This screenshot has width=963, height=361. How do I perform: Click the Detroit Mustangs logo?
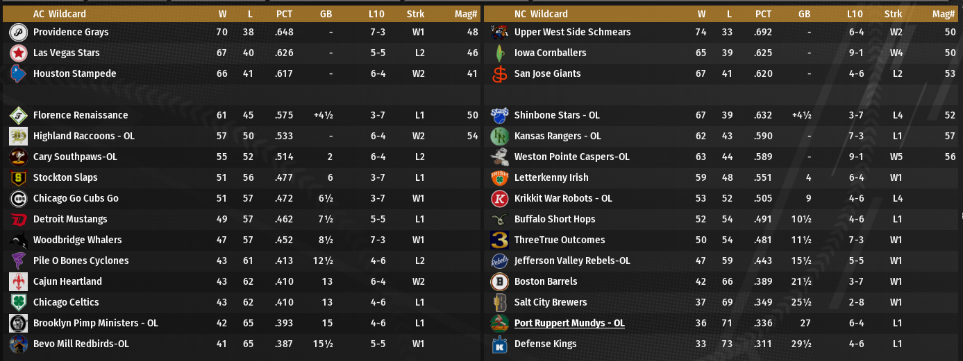(x=19, y=219)
